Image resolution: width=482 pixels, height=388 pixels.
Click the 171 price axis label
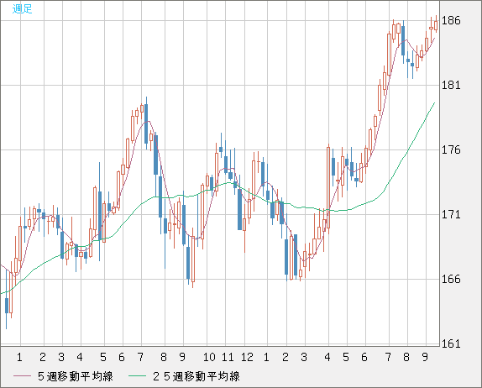[x=451, y=214]
